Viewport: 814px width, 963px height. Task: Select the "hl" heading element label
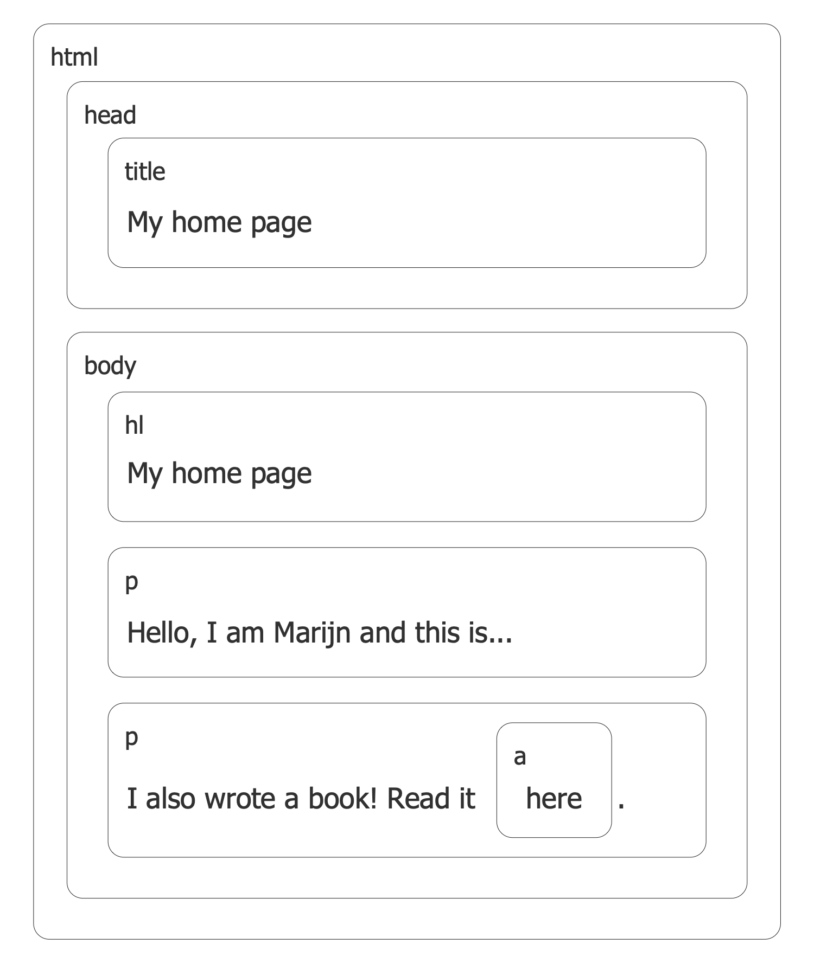coord(134,425)
